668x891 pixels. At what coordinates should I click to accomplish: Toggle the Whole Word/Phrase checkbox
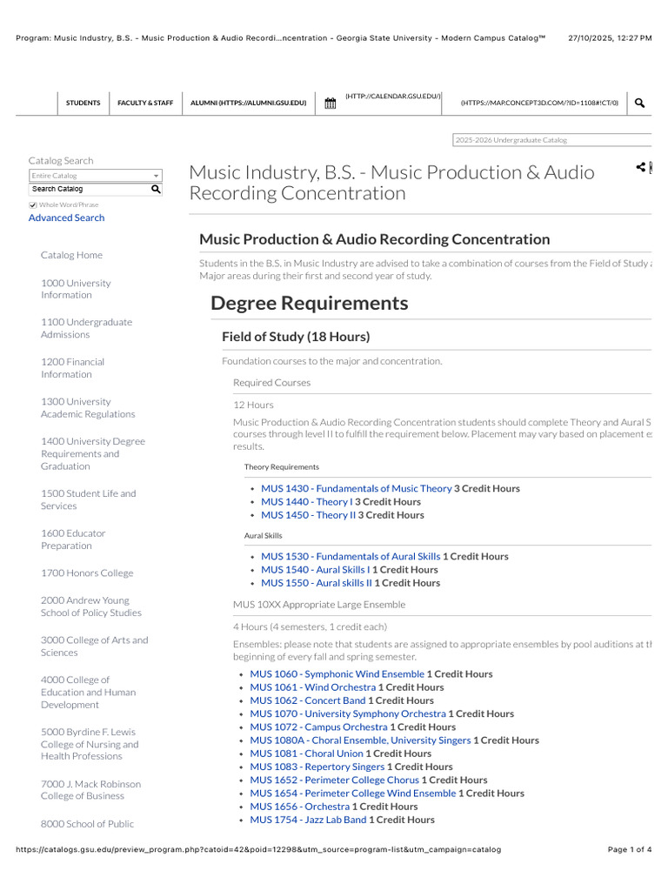[33, 205]
